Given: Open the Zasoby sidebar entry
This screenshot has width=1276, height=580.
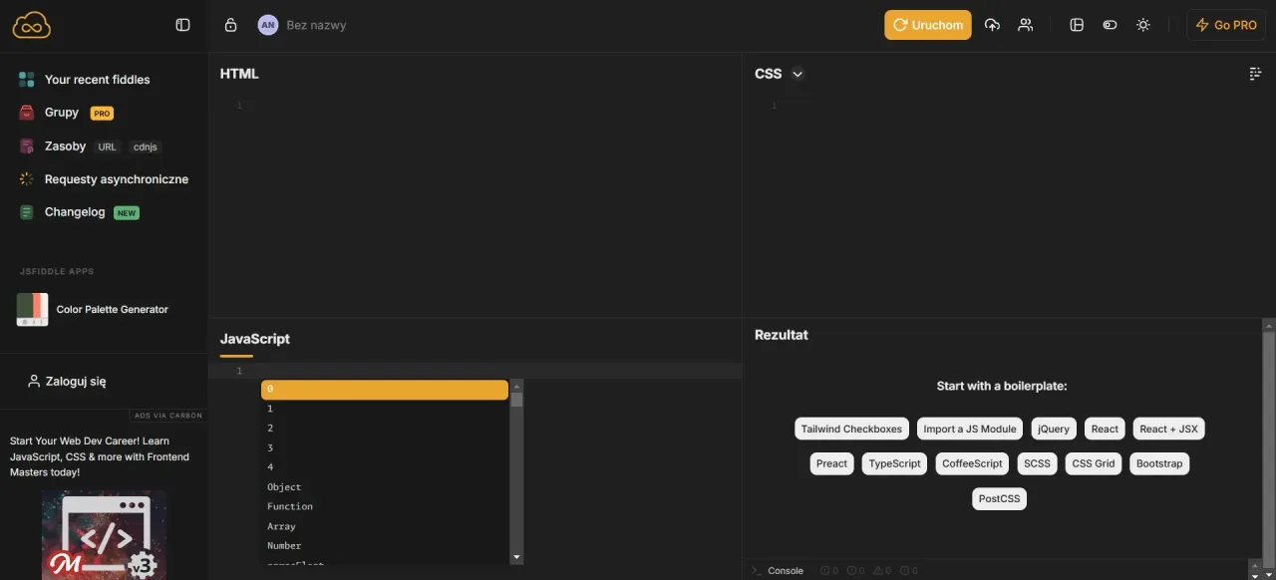Looking at the screenshot, I should pyautogui.click(x=65, y=145).
